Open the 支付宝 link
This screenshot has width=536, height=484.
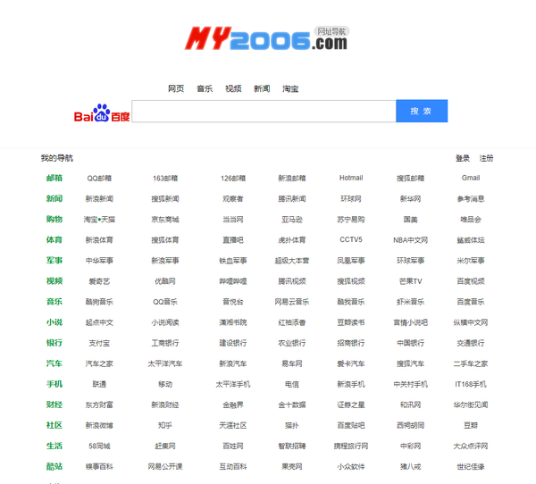pyautogui.click(x=99, y=343)
